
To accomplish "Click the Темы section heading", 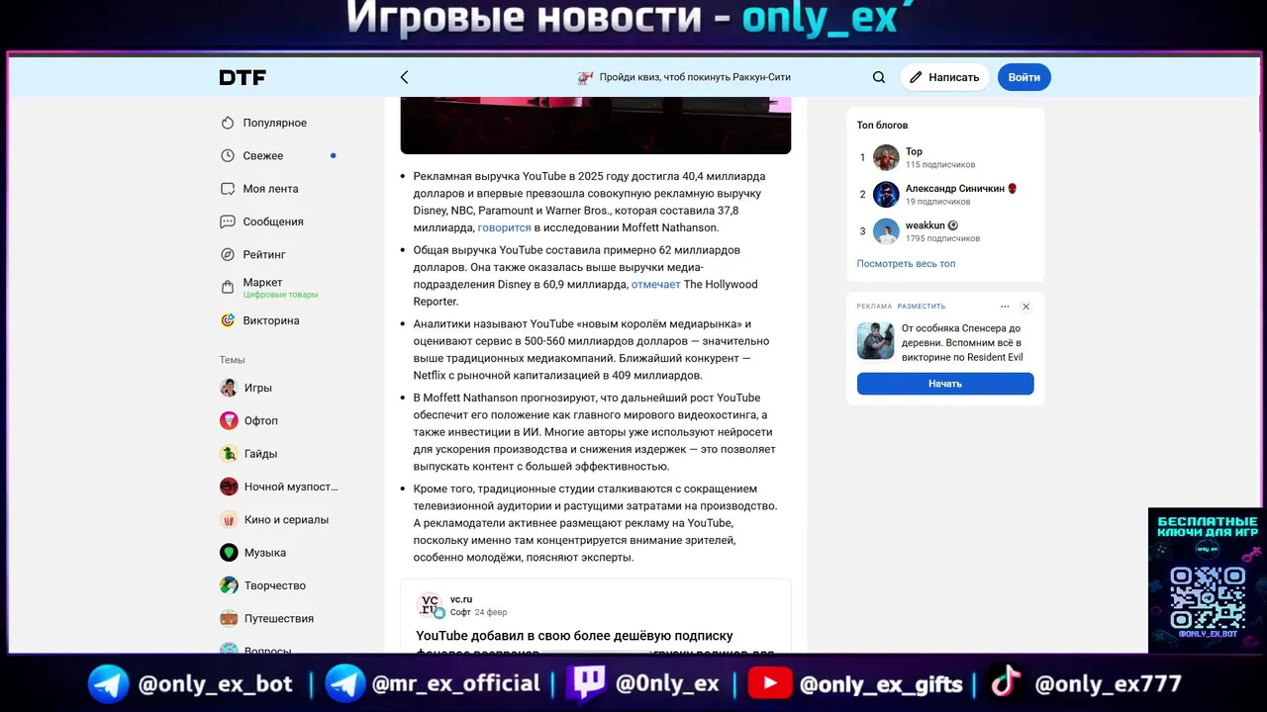I will click(x=233, y=360).
